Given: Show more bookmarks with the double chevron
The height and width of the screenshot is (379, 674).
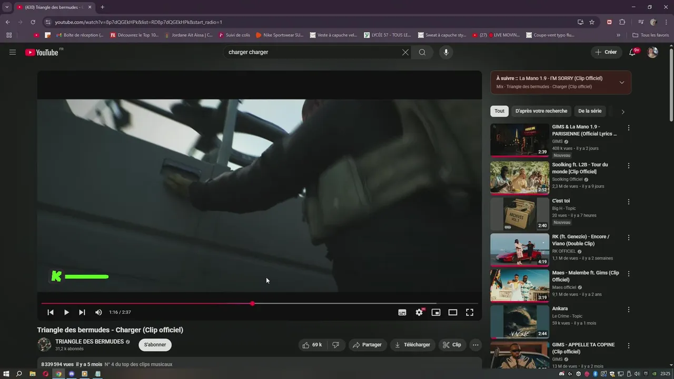Looking at the screenshot, I should pos(618,35).
